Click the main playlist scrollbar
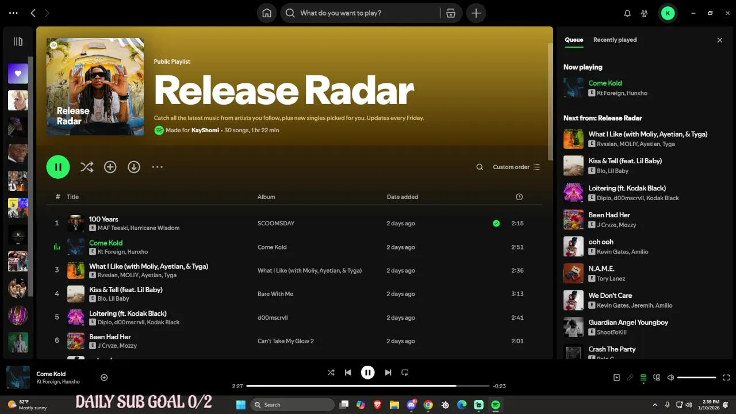Screen dimensions: 736x414 click(x=550, y=101)
